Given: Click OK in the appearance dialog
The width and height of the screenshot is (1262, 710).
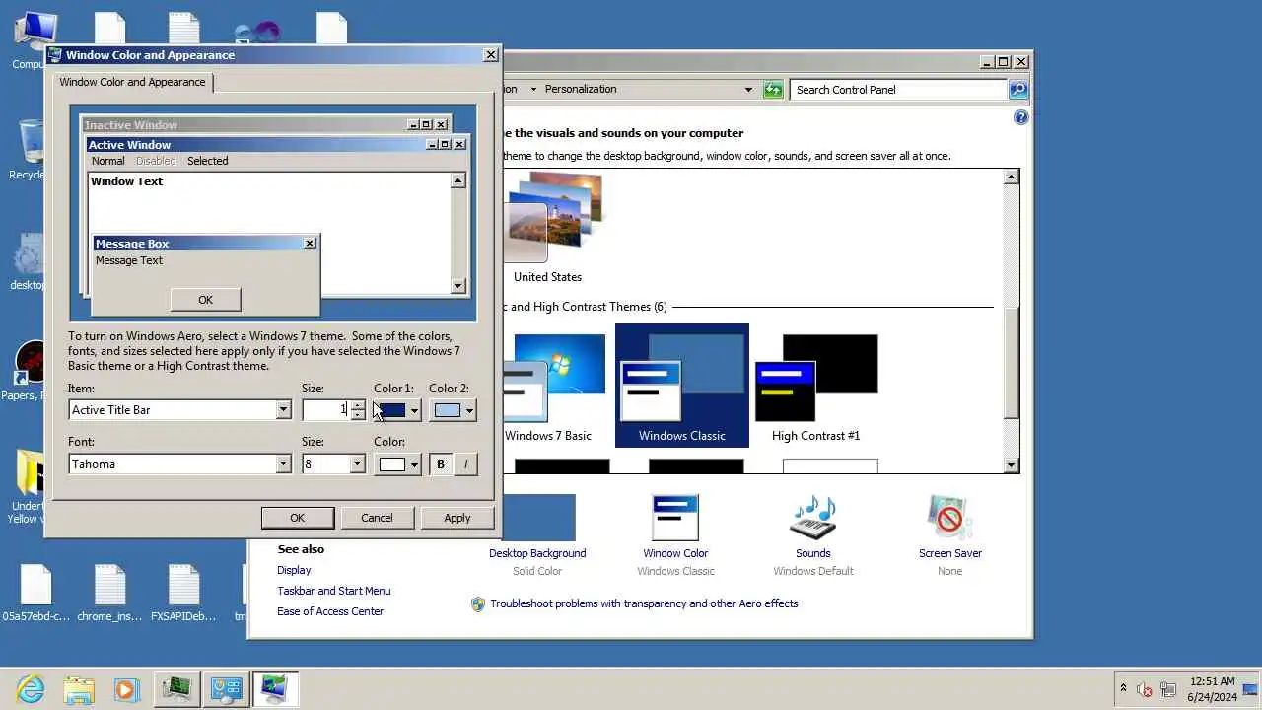Looking at the screenshot, I should click(298, 518).
